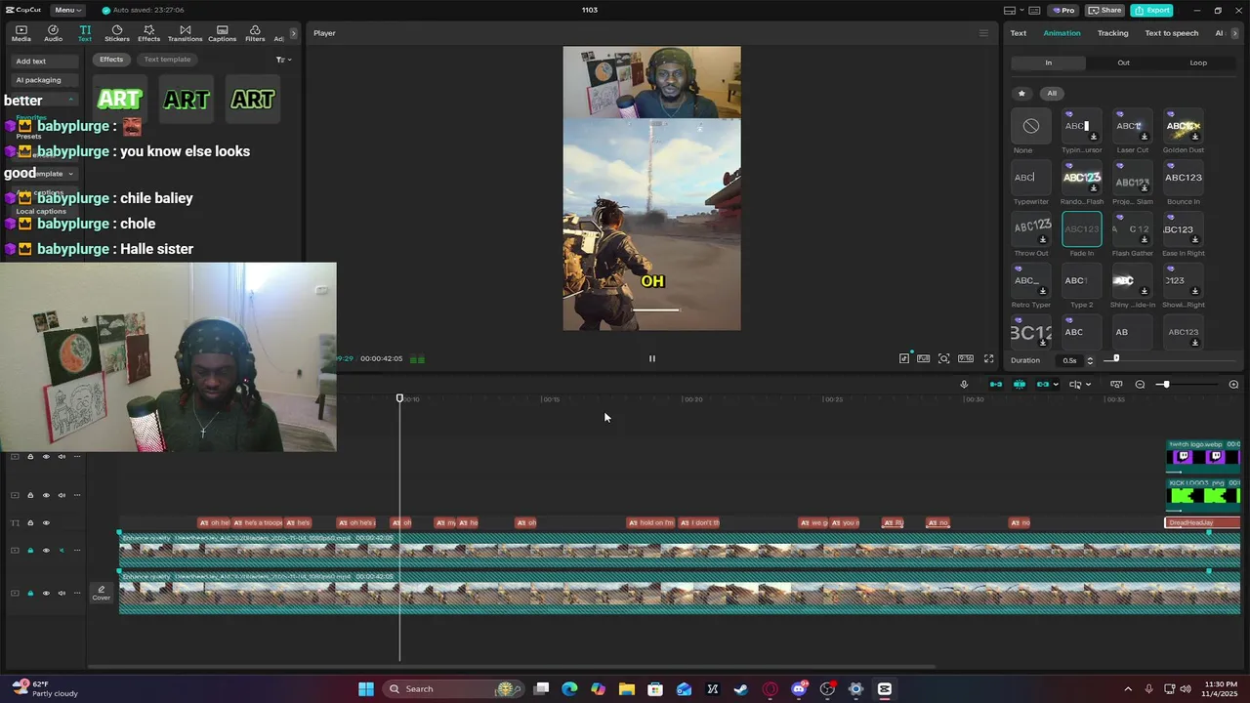Toggle main track magnet
Image resolution: width=1250 pixels, height=703 pixels.
(x=996, y=385)
